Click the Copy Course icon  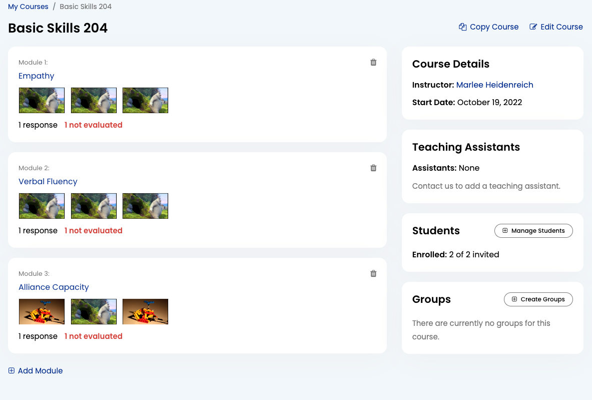[x=462, y=27]
